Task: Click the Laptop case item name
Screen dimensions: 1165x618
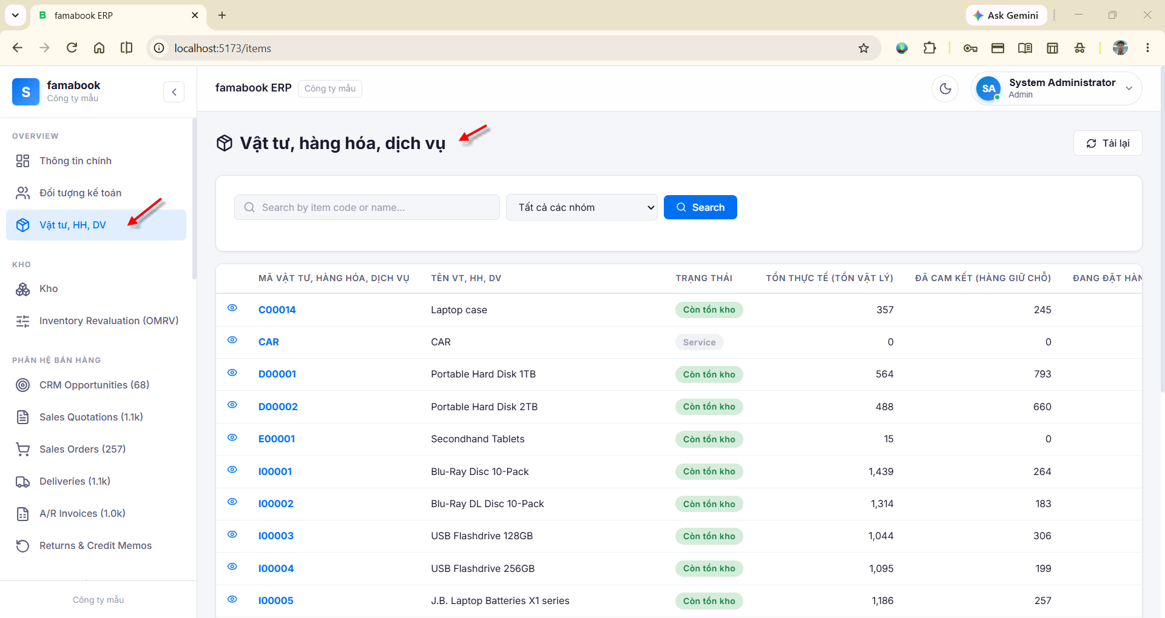Action: point(459,310)
